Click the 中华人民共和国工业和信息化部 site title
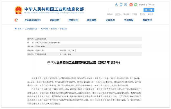This screenshot has height=109, width=171. pos(54,9)
